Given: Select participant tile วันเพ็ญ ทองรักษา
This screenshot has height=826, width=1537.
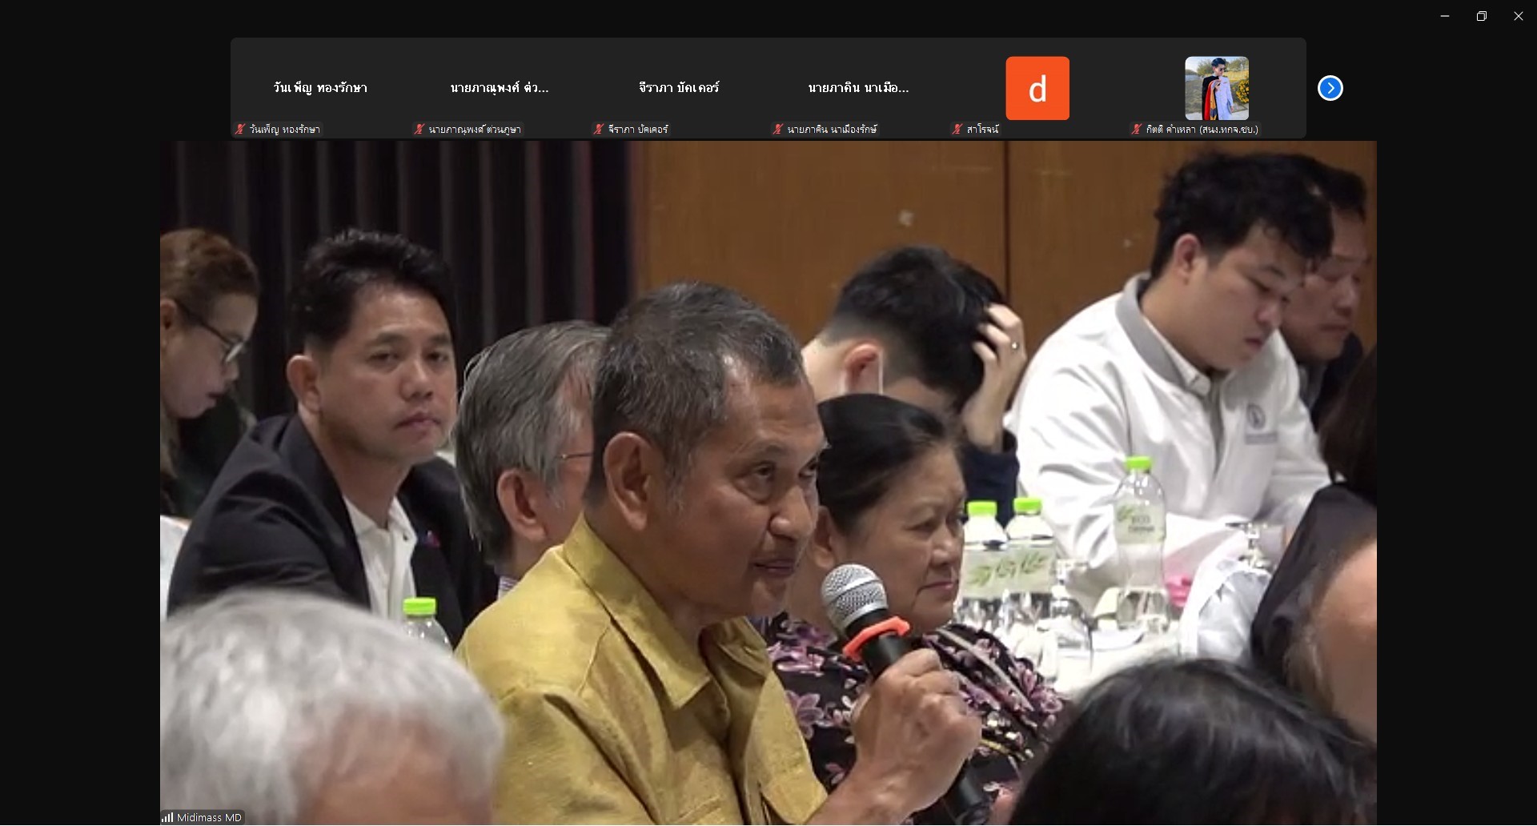Looking at the screenshot, I should click(320, 88).
